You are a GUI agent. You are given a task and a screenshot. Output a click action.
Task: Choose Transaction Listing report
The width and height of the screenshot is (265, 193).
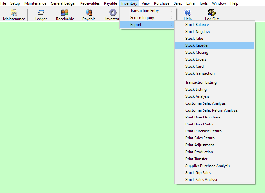coord(215,82)
